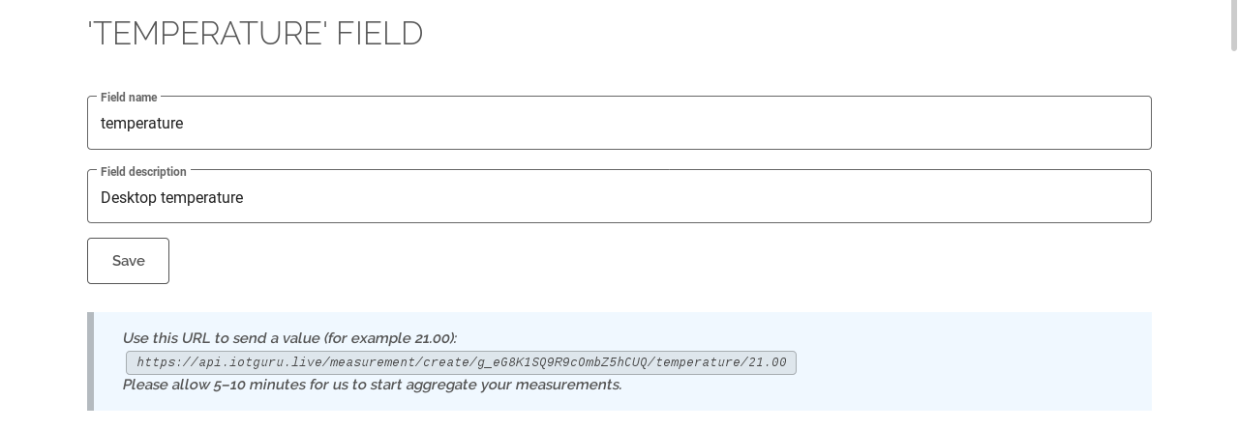Screen dimensions: 1239x430
Task: Click the scrollbar track below the thumb
Action: pos(1234,242)
